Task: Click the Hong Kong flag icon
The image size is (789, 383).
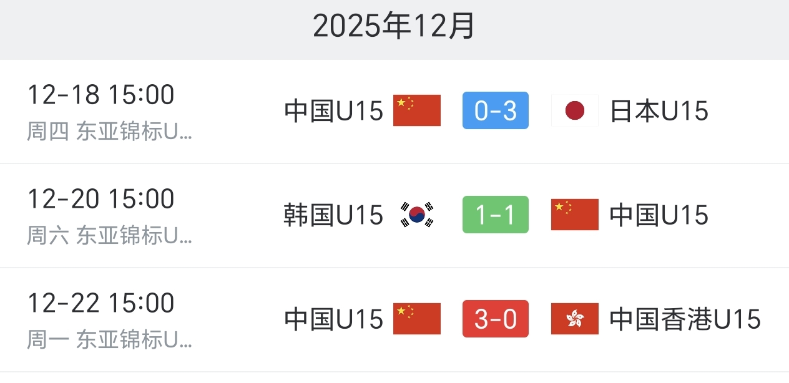Action: pos(574,319)
